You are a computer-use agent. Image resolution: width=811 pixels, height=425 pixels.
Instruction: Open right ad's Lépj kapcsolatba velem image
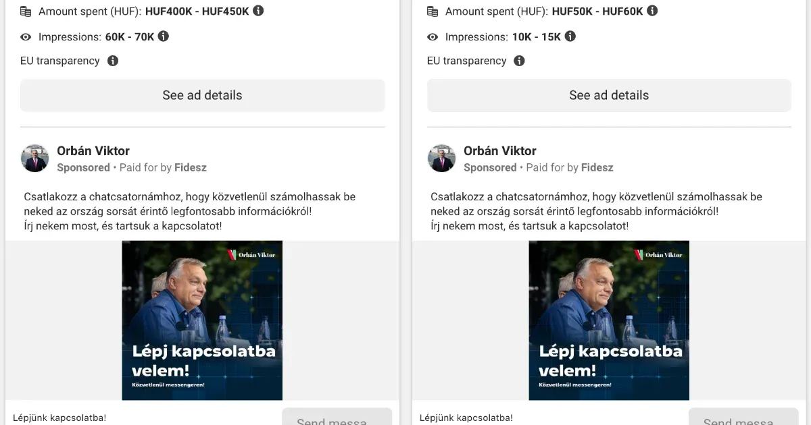pyautogui.click(x=609, y=320)
